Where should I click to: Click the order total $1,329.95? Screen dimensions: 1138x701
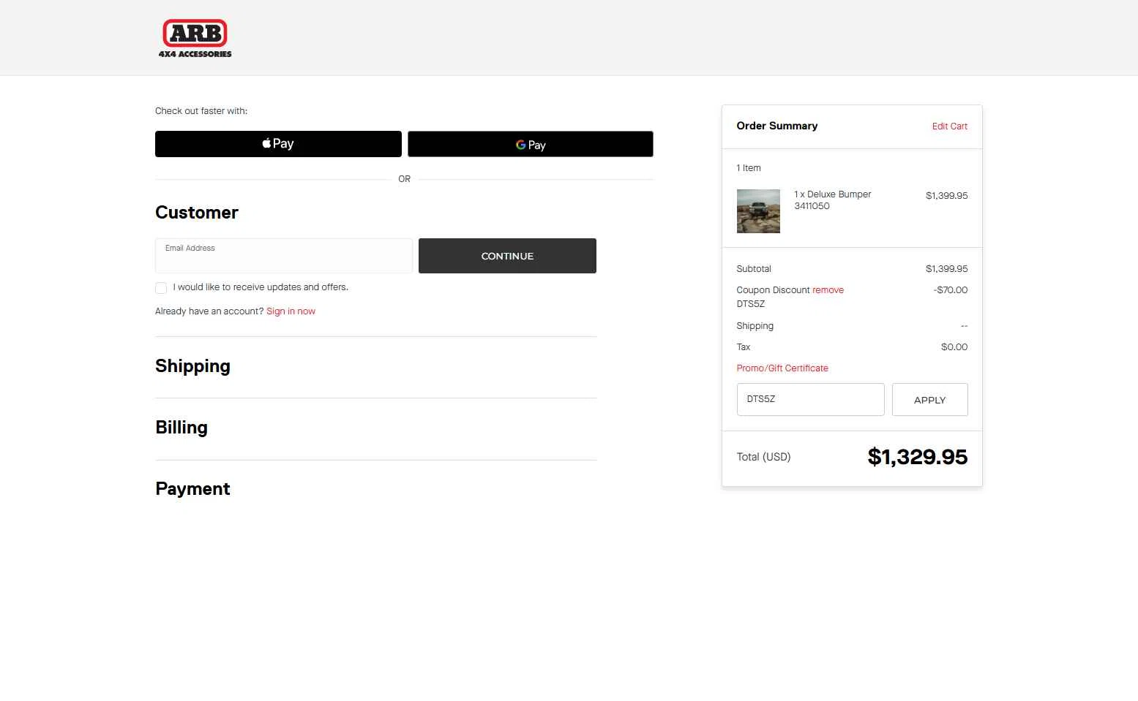coord(918,457)
